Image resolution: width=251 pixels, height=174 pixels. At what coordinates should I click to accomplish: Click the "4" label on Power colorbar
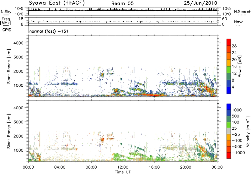(233, 87)
